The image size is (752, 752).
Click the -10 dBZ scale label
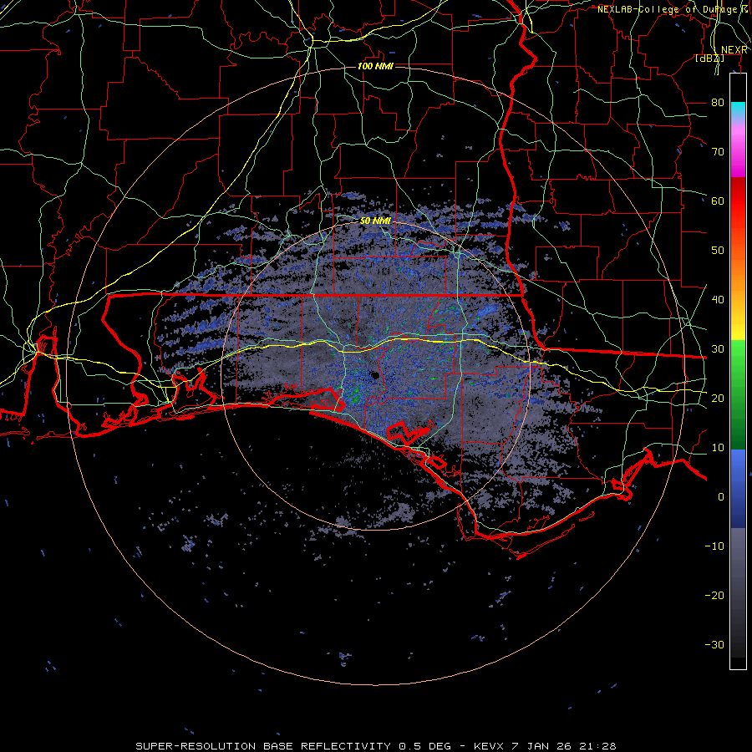click(714, 546)
